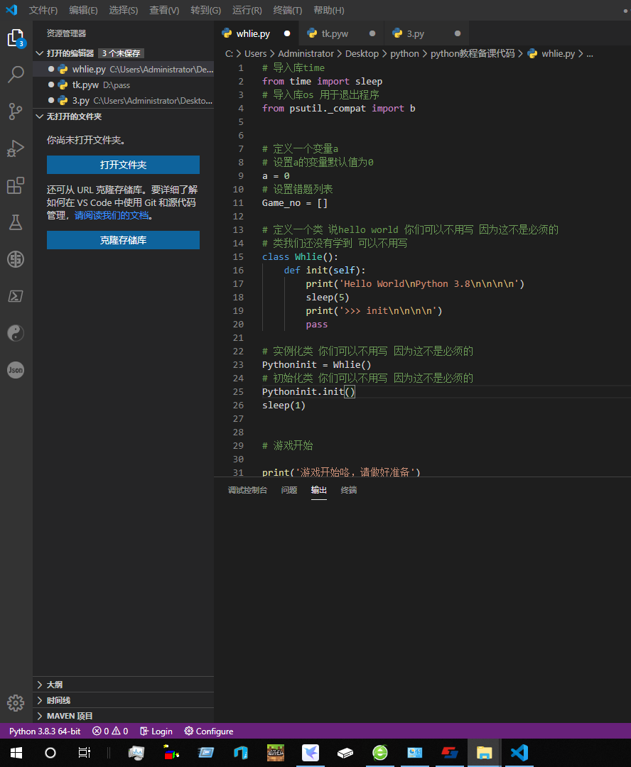Open the Manage gear icon

(x=16, y=703)
